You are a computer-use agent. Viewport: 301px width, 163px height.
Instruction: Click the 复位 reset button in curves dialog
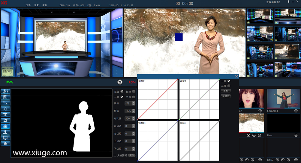(x=226, y=91)
